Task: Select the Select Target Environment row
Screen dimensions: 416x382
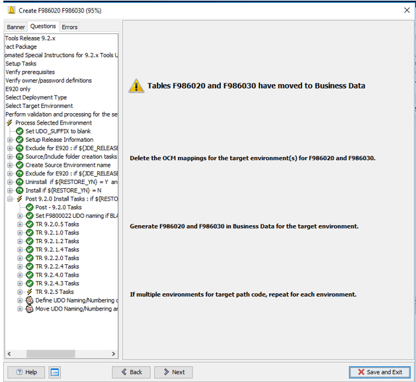Action: click(x=39, y=106)
